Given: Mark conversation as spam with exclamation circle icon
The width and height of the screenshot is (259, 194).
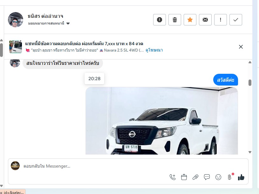Looking at the screenshot, I should 160,20.
